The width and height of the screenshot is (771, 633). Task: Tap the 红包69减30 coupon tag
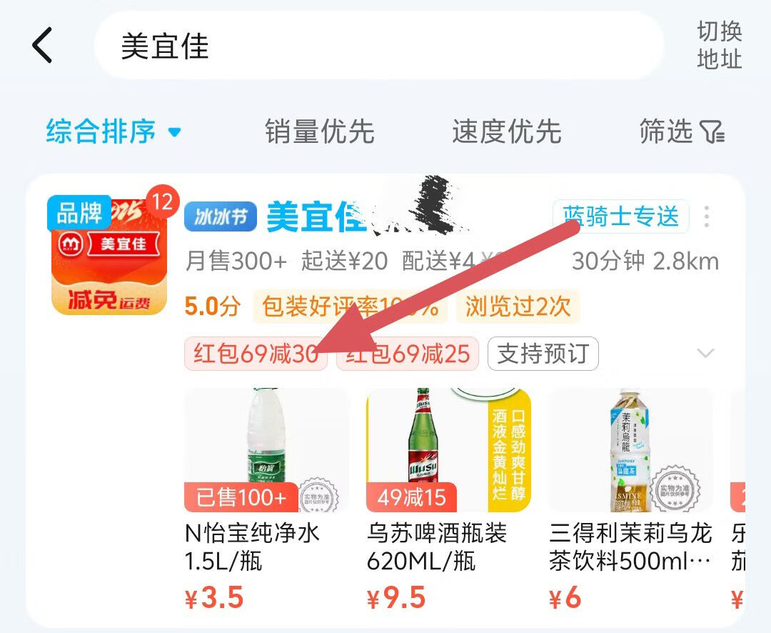pyautogui.click(x=256, y=354)
